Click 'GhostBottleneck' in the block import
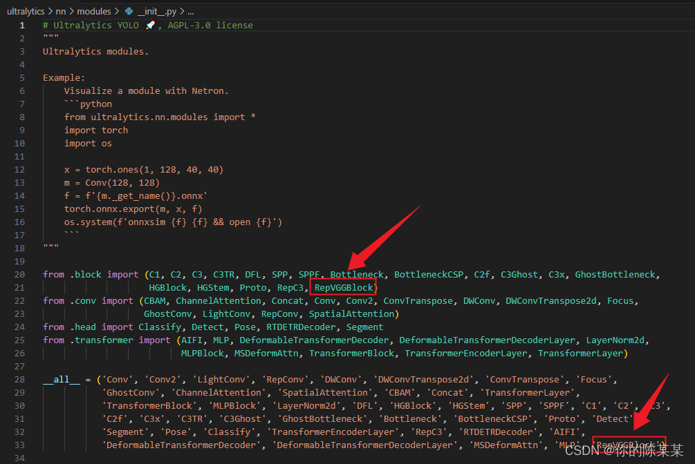 pyautogui.click(x=615, y=275)
